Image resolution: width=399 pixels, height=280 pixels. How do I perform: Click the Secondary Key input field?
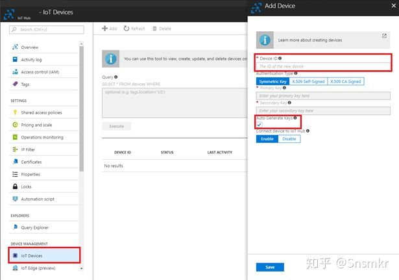click(323, 110)
